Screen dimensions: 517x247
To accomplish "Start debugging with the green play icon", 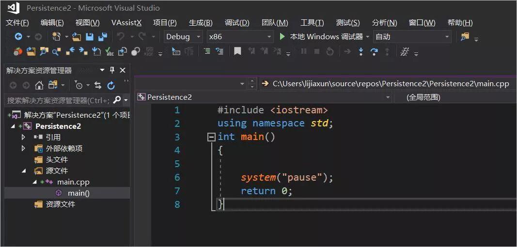I will (282, 37).
